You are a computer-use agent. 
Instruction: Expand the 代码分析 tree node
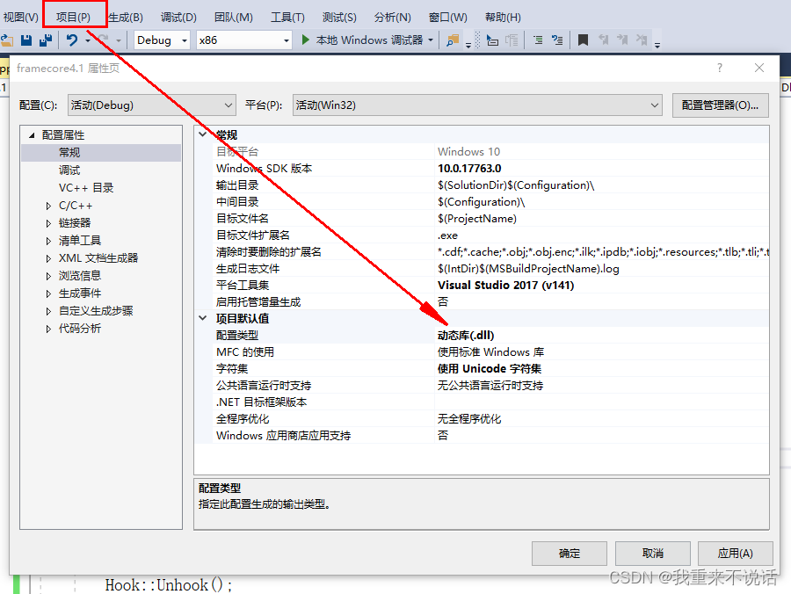(48, 329)
